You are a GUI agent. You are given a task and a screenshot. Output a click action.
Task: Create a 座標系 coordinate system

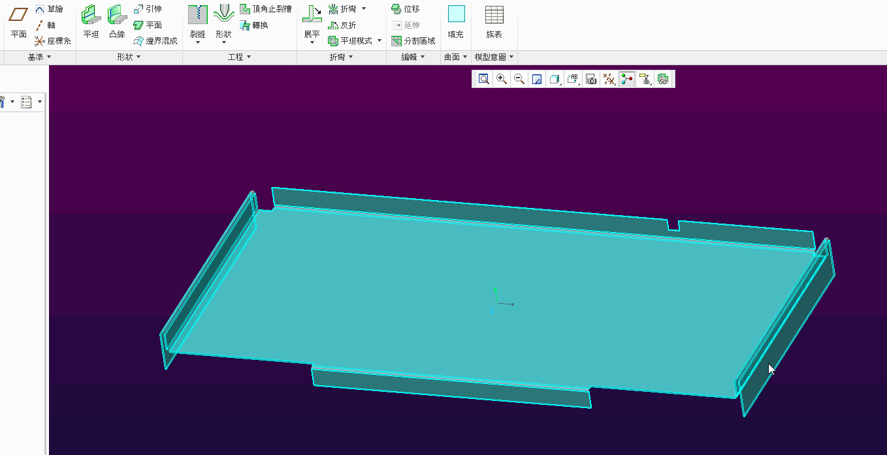point(53,40)
